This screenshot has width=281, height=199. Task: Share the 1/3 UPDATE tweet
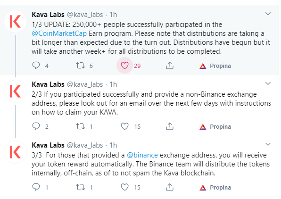(x=170, y=66)
